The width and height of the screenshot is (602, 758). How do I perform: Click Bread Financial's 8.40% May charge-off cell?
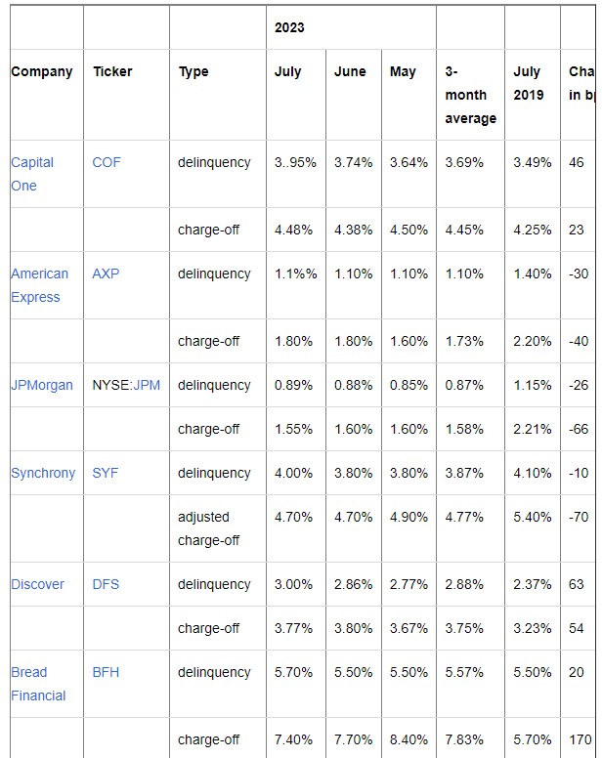click(x=408, y=740)
